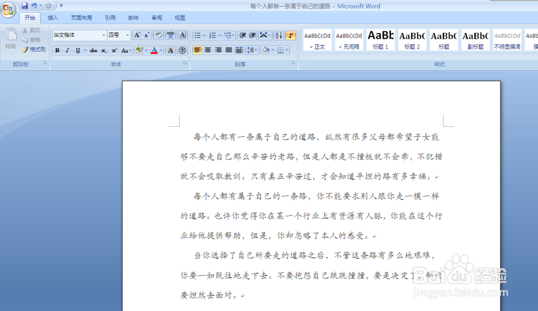The width and height of the screenshot is (538, 311).
Task: Click the Grow Font icon
Action: (136, 34)
